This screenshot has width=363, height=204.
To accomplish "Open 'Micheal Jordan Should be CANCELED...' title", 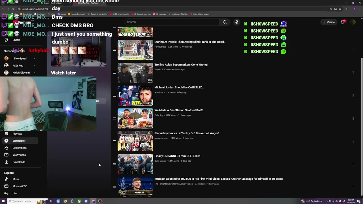I will tap(179, 87).
